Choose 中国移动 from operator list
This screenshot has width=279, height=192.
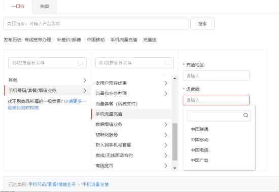pos(199,140)
